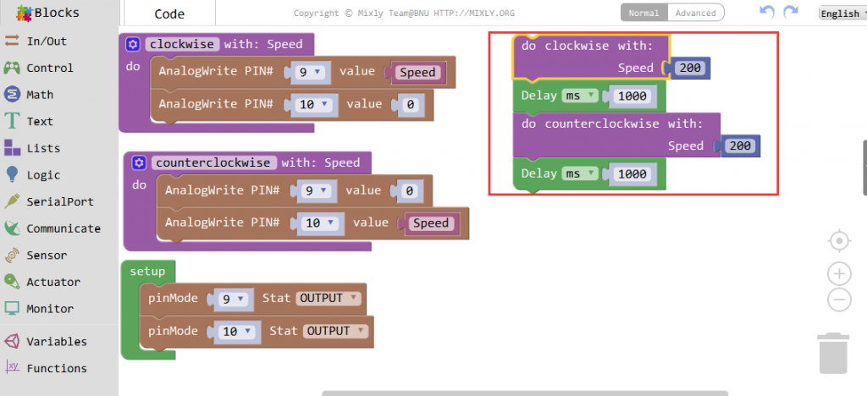867x396 pixels.
Task: Select the Variables category label
Action: coord(57,341)
